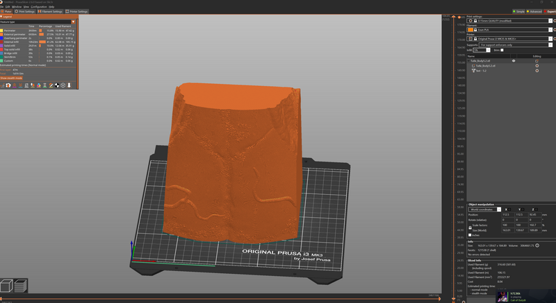Toggle shells cube icon in legend toolbar
Image resolution: width=556 pixels, height=303 pixels.
pos(63,85)
